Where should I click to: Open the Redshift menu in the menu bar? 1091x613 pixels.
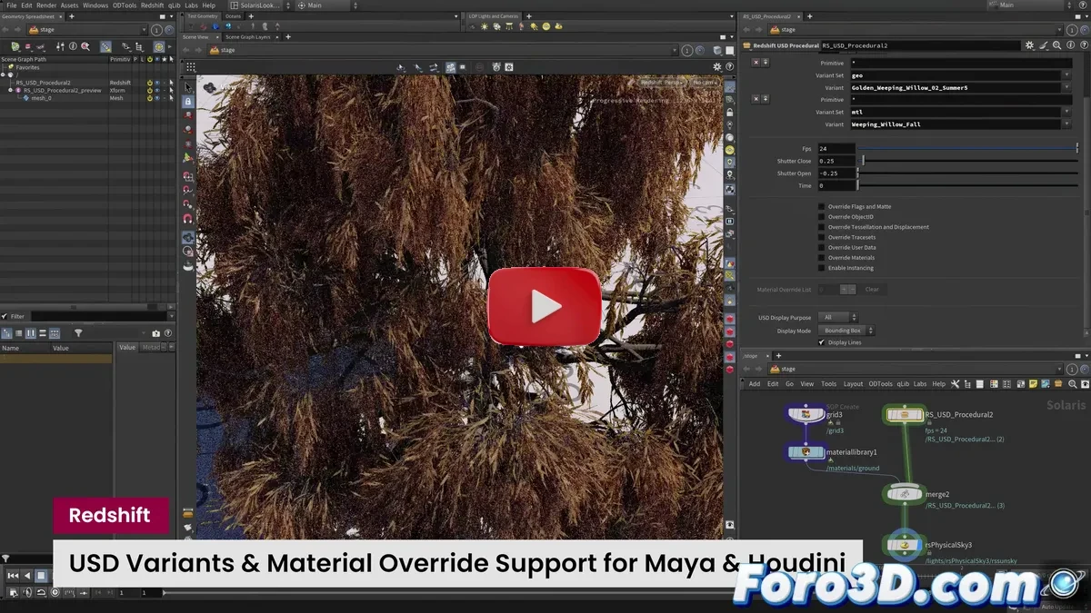(152, 5)
